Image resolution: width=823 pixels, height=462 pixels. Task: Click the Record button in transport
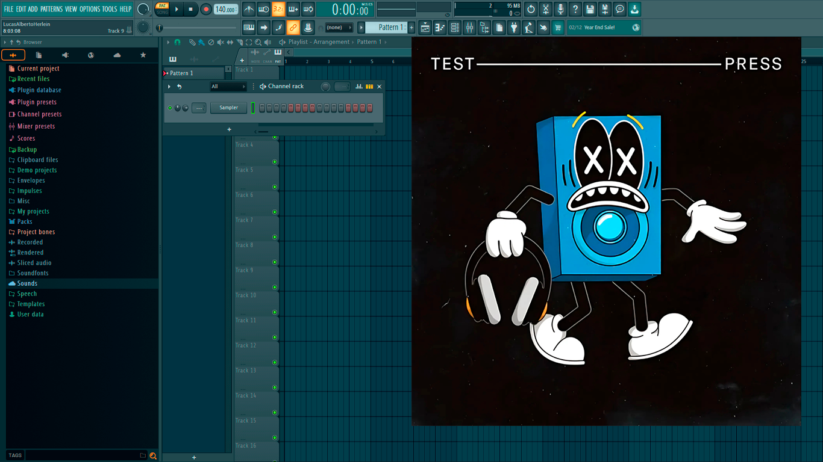pyautogui.click(x=206, y=9)
